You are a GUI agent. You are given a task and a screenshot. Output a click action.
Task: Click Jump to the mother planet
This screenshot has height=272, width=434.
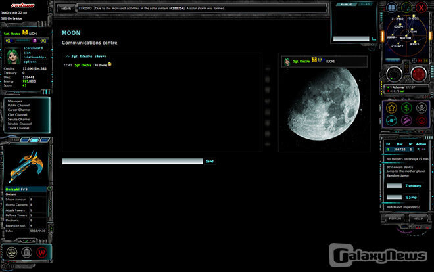(x=406, y=171)
